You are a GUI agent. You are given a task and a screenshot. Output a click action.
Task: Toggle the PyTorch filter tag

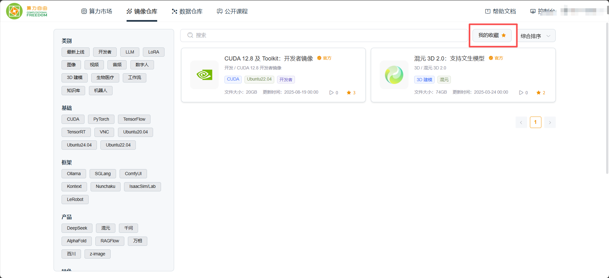(101, 119)
